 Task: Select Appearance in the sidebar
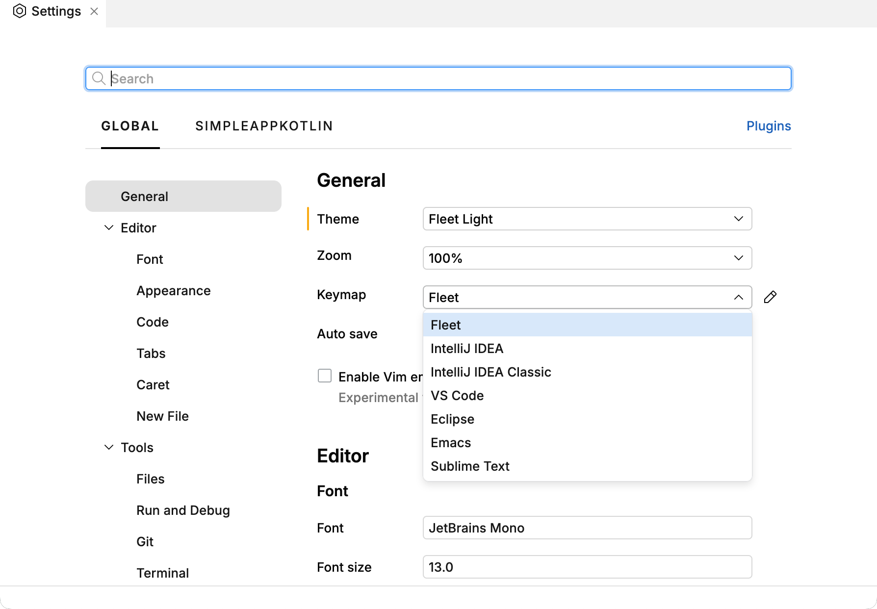174,290
